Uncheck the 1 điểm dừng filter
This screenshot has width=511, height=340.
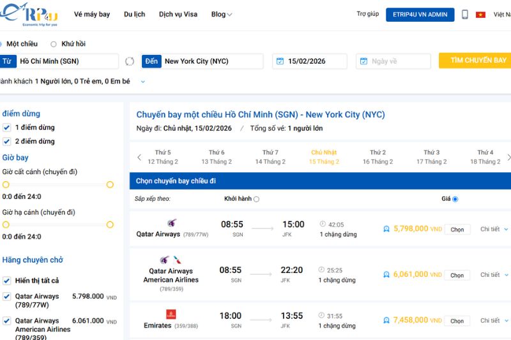(x=6, y=128)
